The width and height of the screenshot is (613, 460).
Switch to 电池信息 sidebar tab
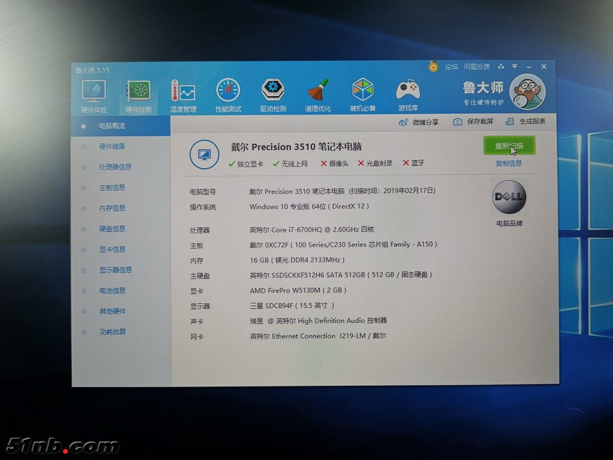112,290
